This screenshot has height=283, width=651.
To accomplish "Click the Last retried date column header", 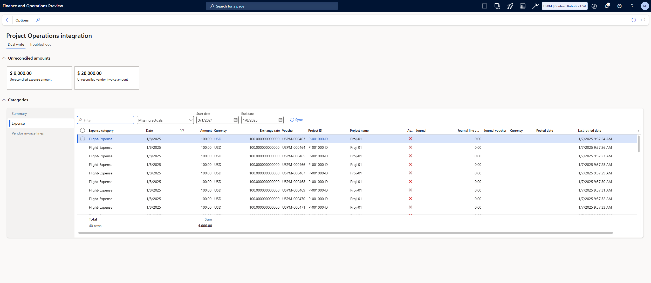I will point(590,130).
